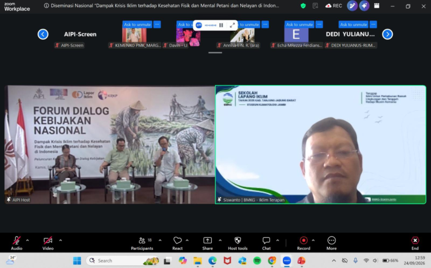
Task: Open the AI Companion sparkle icon
Action: tap(364, 6)
